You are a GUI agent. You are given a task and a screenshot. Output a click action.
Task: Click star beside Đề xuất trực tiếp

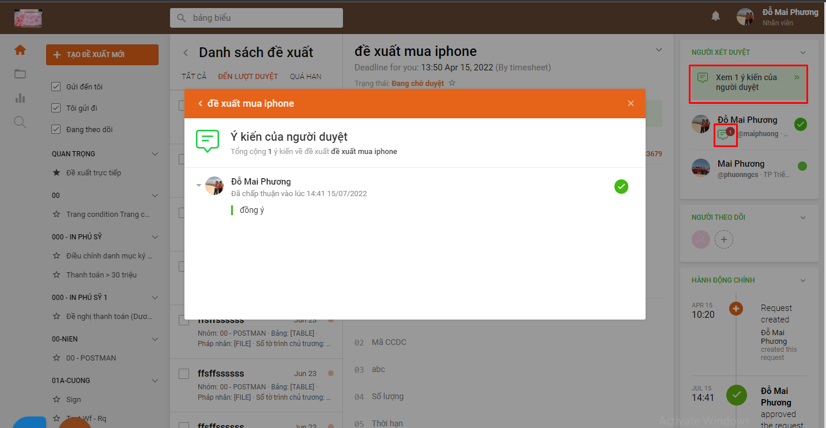click(x=56, y=172)
